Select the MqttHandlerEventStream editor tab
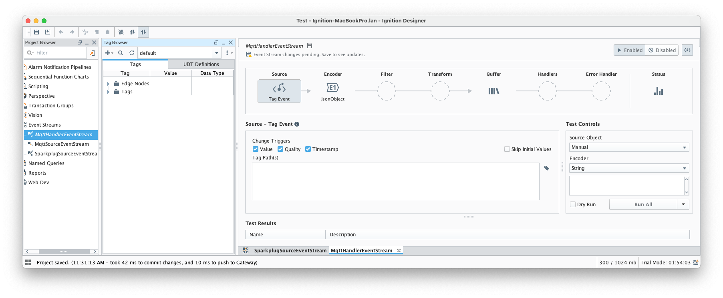 click(361, 250)
